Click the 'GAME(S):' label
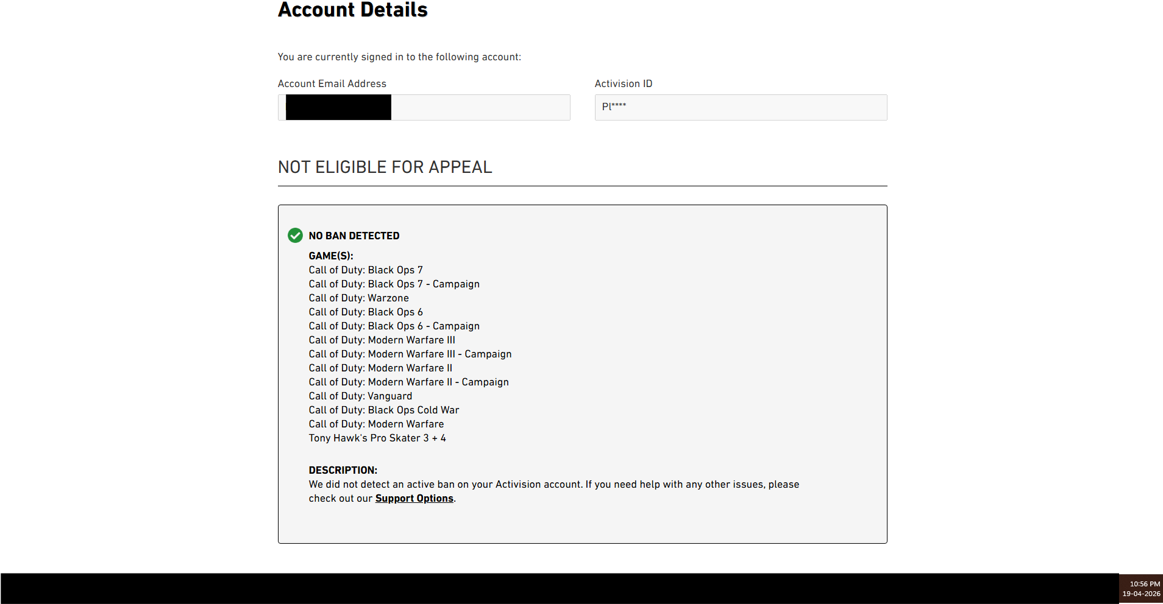Image resolution: width=1163 pixels, height=604 pixels. pos(331,256)
